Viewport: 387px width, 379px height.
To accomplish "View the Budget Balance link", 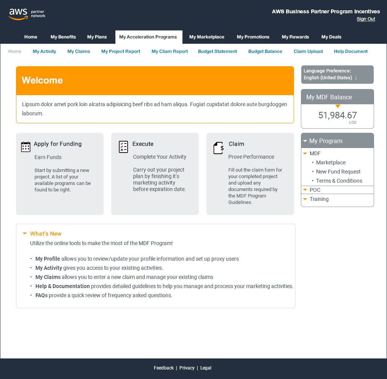I will (265, 51).
